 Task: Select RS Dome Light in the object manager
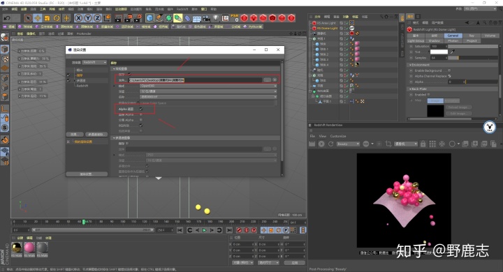(327, 28)
